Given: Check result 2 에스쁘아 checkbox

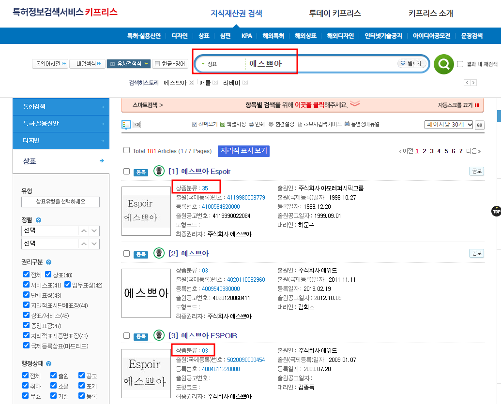Looking at the screenshot, I should click(126, 254).
